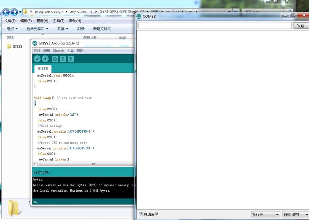This screenshot has width=309, height=220.
Task: Click the comment //Send message
Action: [50, 126]
